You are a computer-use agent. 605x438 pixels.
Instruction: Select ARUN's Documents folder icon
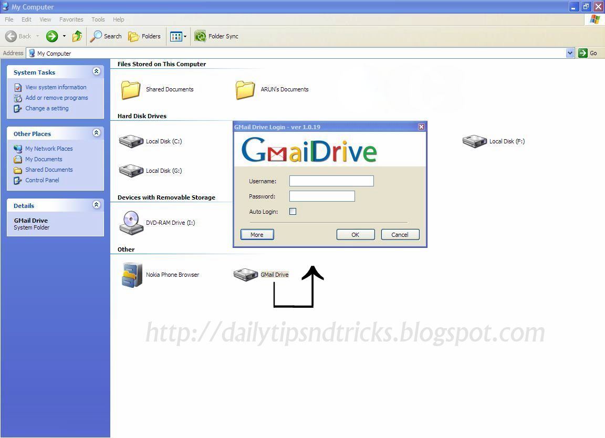pos(245,89)
